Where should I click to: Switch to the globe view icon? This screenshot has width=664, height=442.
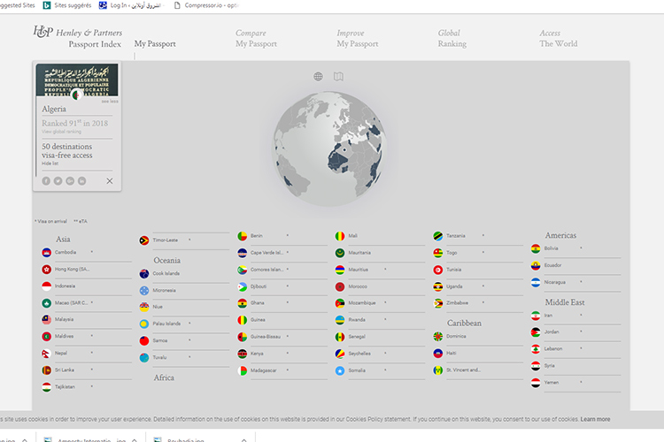pos(318,77)
